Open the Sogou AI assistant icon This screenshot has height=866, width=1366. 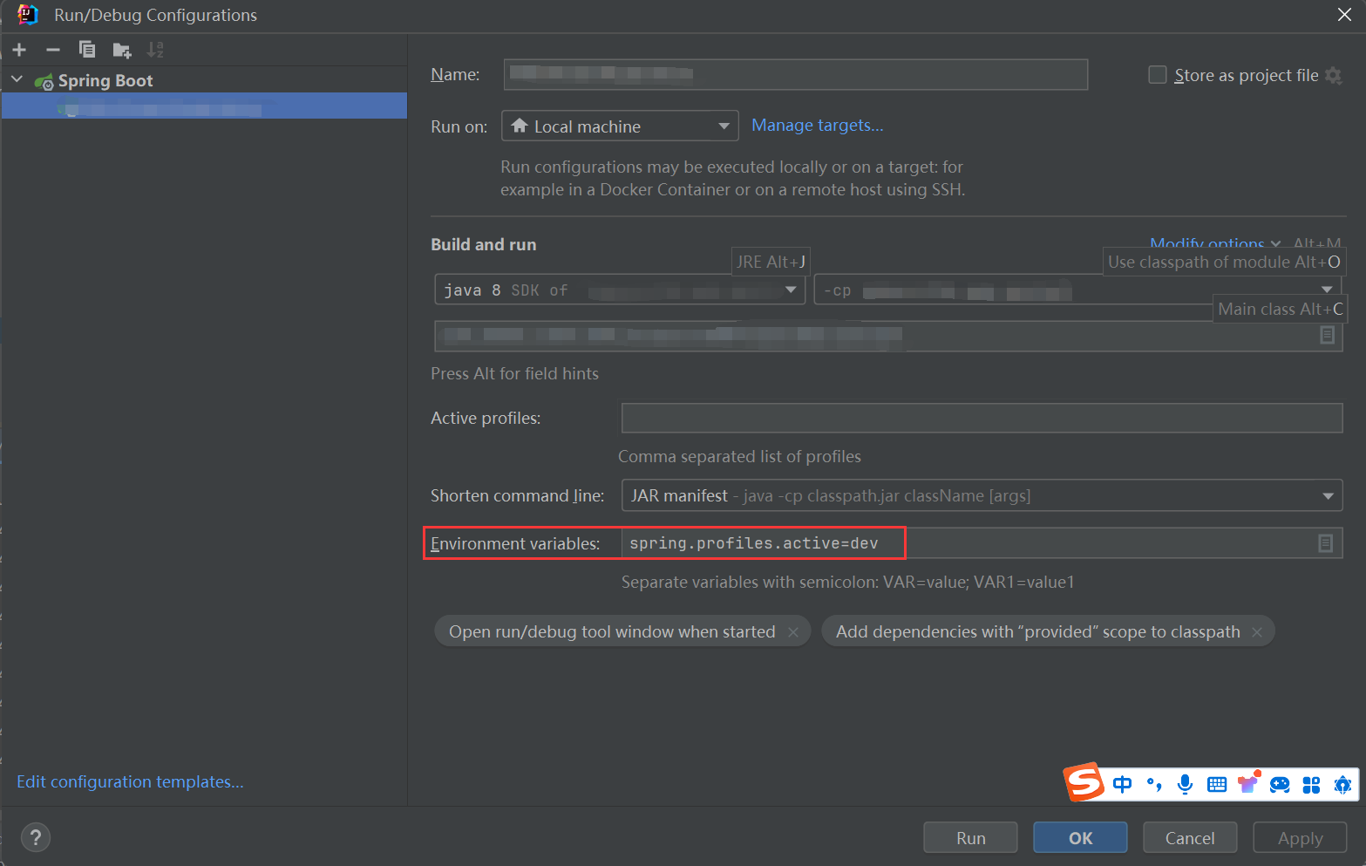1342,785
